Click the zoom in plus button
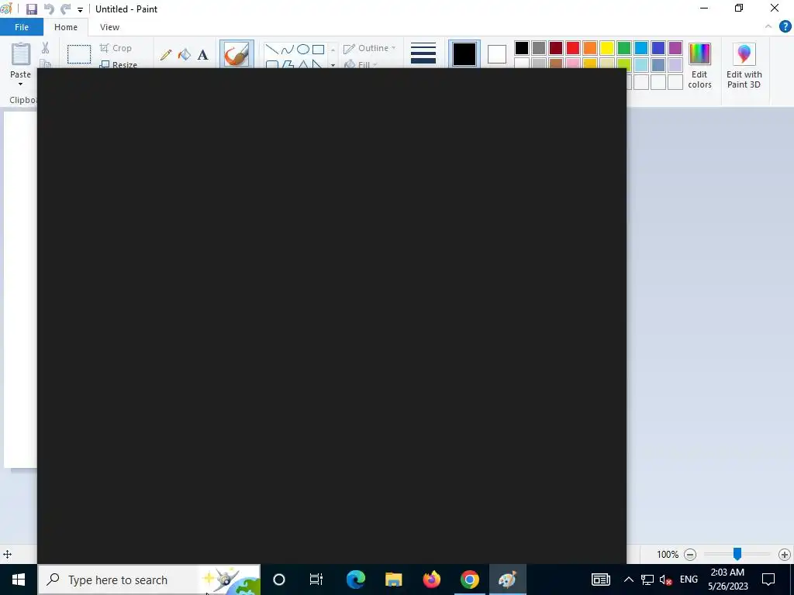The height and width of the screenshot is (595, 794). (x=785, y=555)
